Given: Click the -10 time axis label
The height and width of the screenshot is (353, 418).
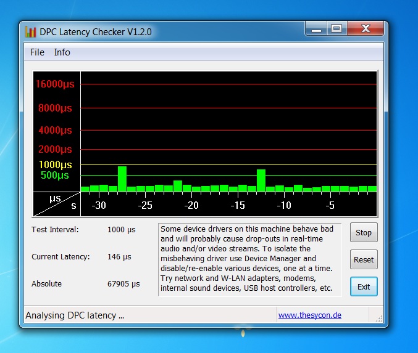Looking at the screenshot, I should coord(284,205).
